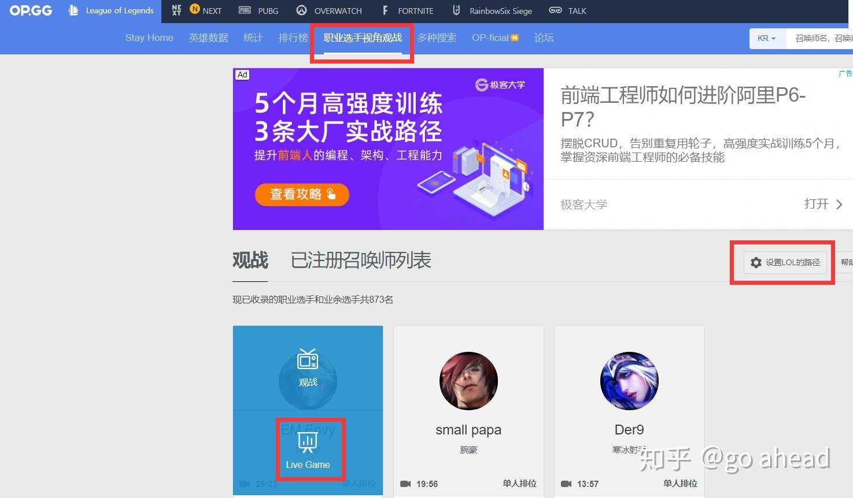
Task: Click the Ad label badge
Action: click(242, 75)
